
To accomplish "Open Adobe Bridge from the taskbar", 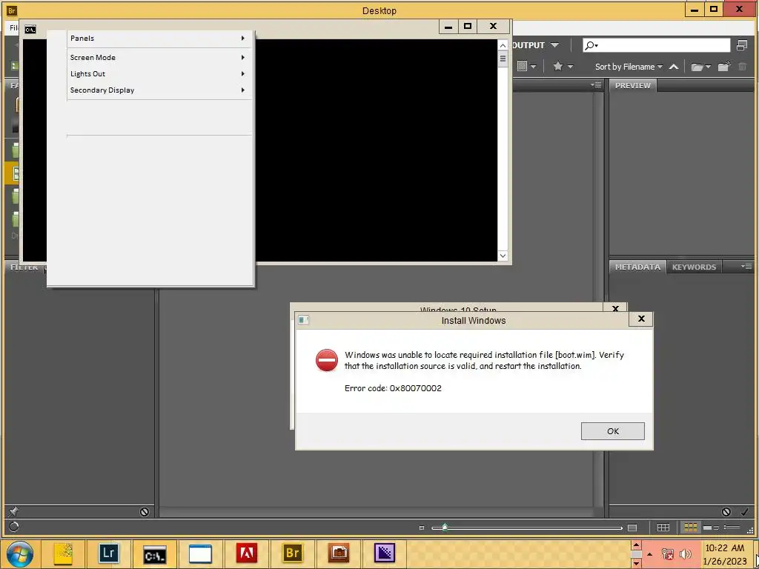I will click(x=292, y=553).
